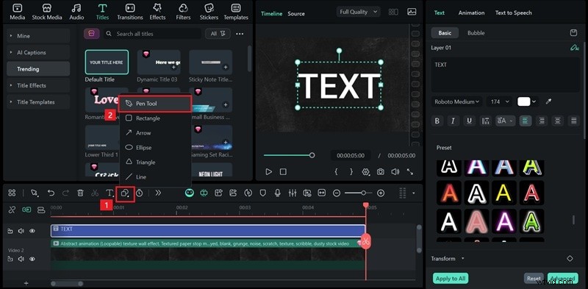The height and width of the screenshot is (289, 588).
Task: Click the undo icon in timeline toolbar
Action: click(x=51, y=193)
